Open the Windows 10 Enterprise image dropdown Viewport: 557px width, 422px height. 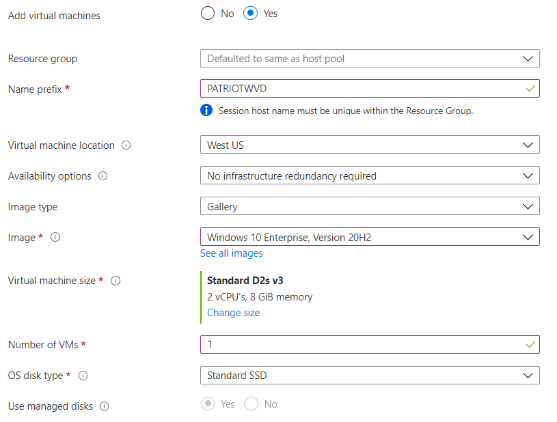tap(369, 238)
